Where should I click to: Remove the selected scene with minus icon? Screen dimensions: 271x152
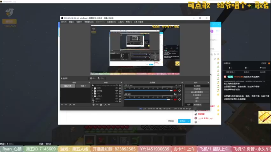[x=66, y=105]
